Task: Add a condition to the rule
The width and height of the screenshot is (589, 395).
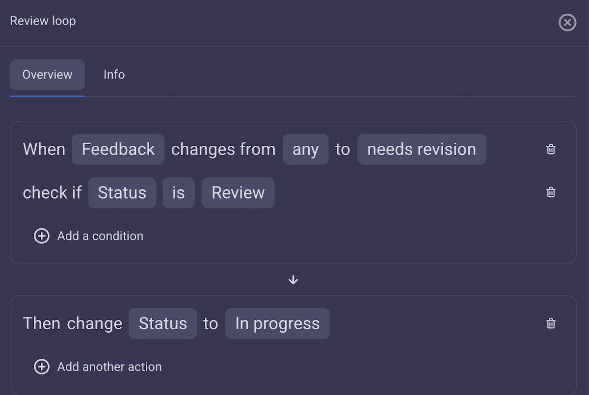Action: pyautogui.click(x=100, y=236)
